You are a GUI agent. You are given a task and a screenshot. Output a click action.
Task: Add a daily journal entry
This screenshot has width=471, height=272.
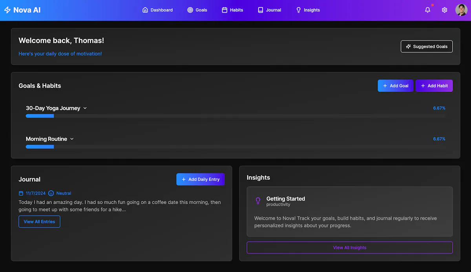click(x=200, y=179)
